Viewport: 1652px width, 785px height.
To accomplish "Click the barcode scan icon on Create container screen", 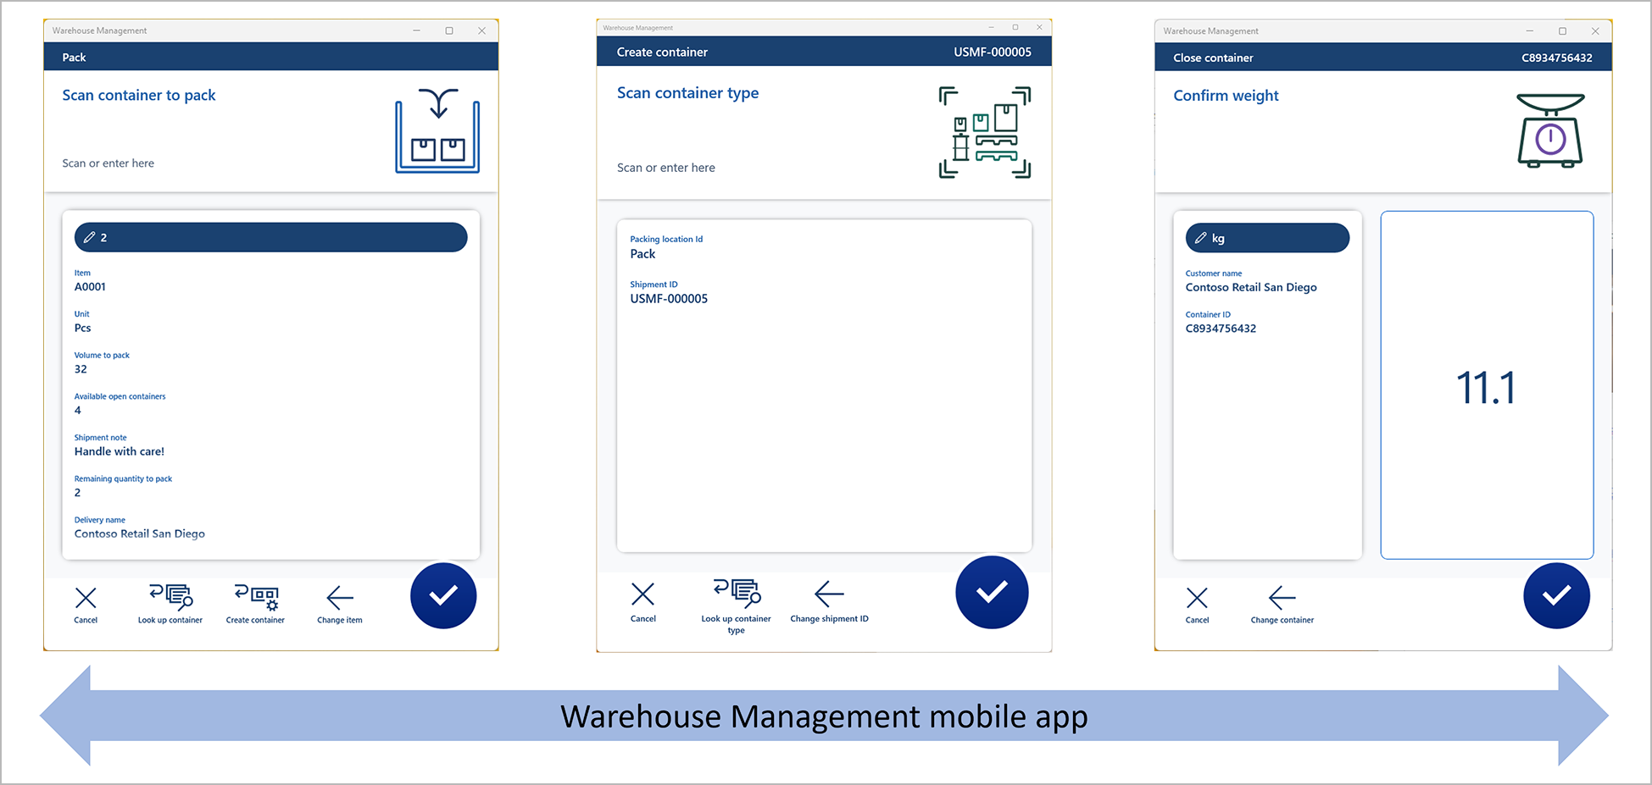I will 983,132.
